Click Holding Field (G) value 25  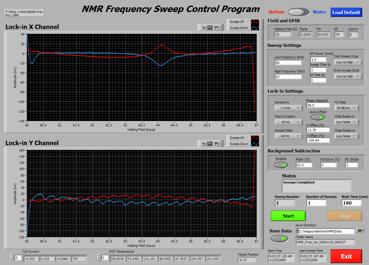coord(283,34)
